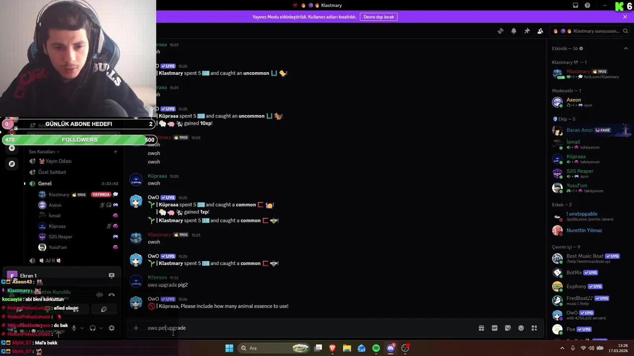Screen dimensions: 634x356
Task: Open notification settings bell icon
Action: tap(514, 31)
